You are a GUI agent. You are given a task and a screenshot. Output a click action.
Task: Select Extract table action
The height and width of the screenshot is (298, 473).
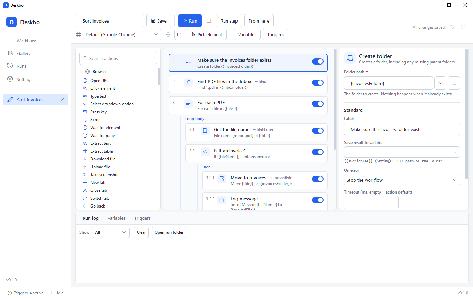(101, 151)
